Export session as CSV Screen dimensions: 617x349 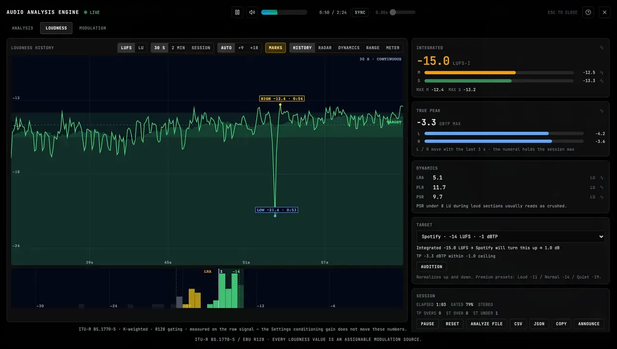coord(518,324)
